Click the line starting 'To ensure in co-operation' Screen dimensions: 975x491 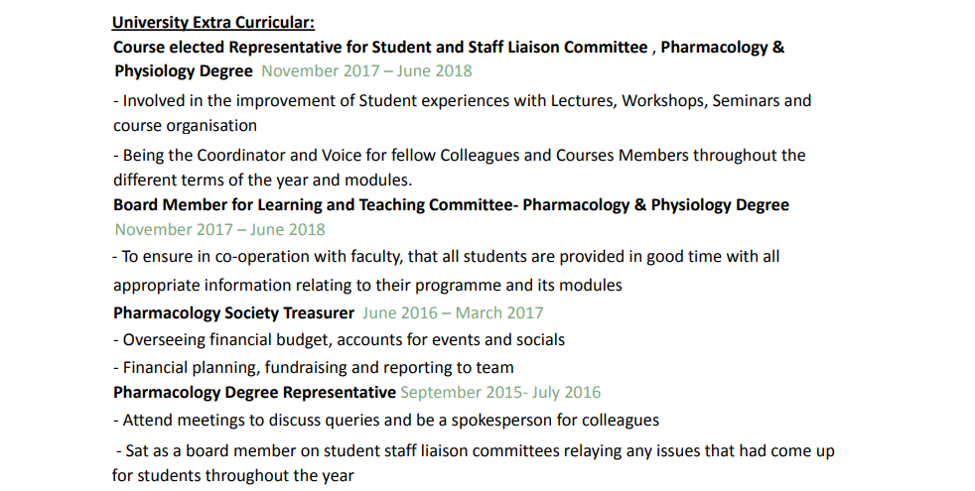click(446, 256)
